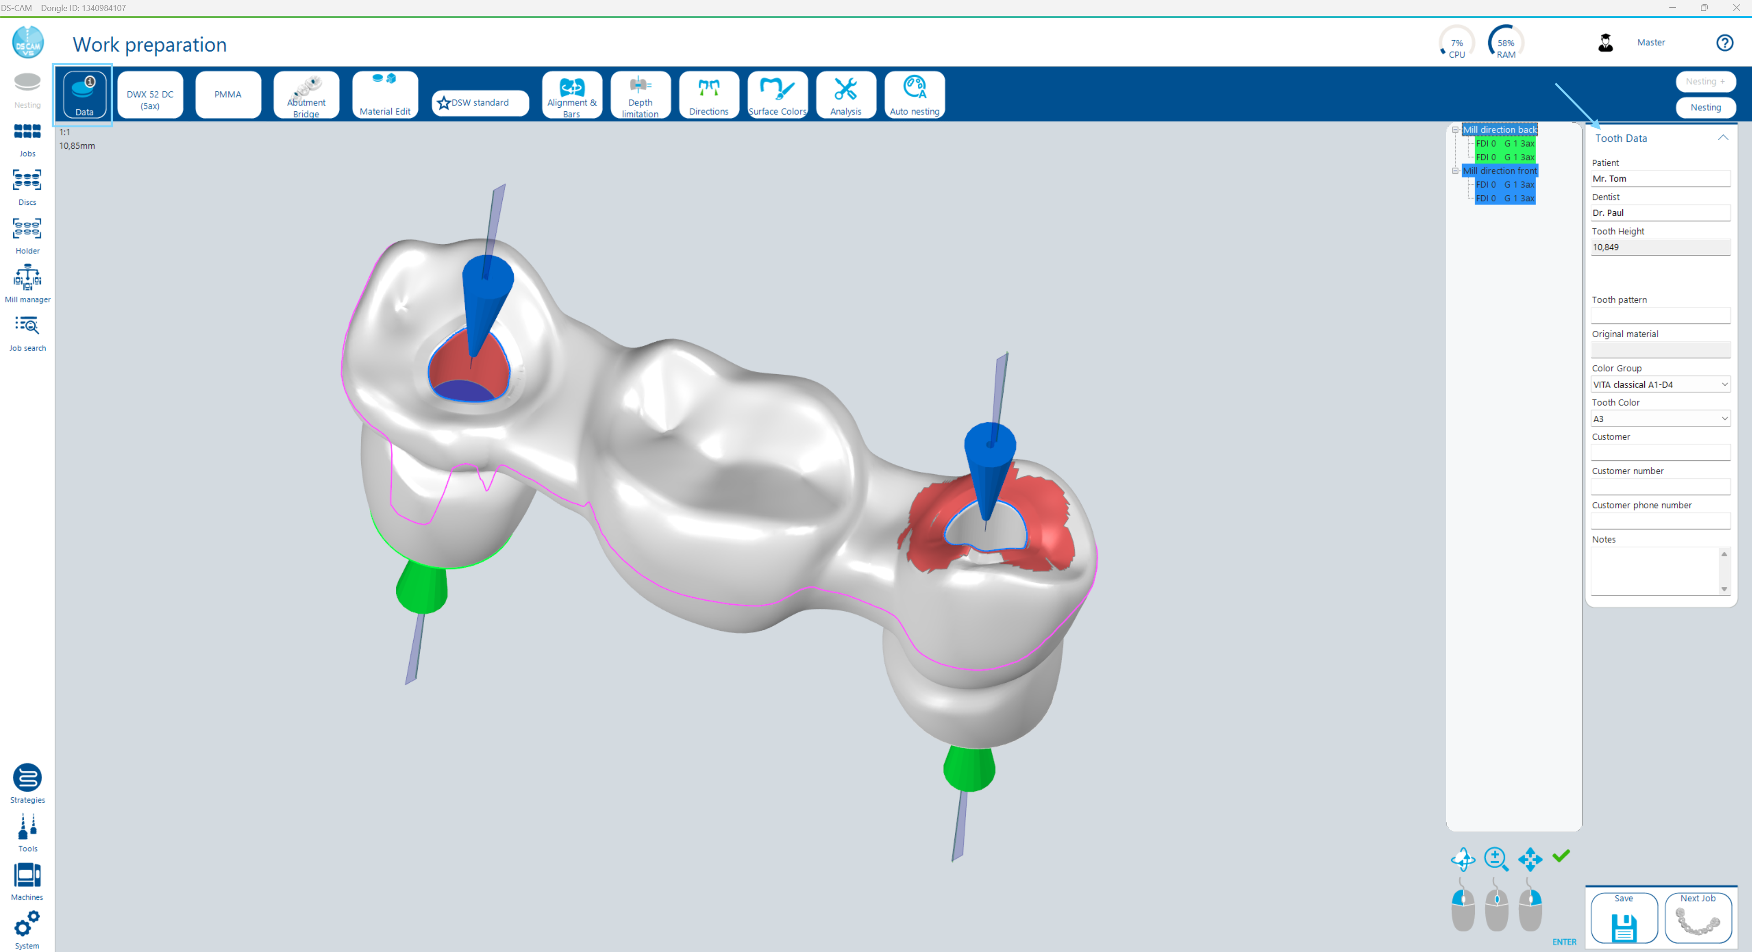
Task: Open the Analysis tool
Action: (x=845, y=94)
